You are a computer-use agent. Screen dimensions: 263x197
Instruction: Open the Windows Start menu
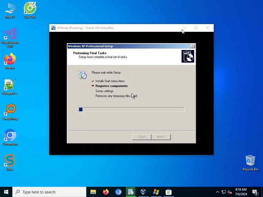[6, 192]
